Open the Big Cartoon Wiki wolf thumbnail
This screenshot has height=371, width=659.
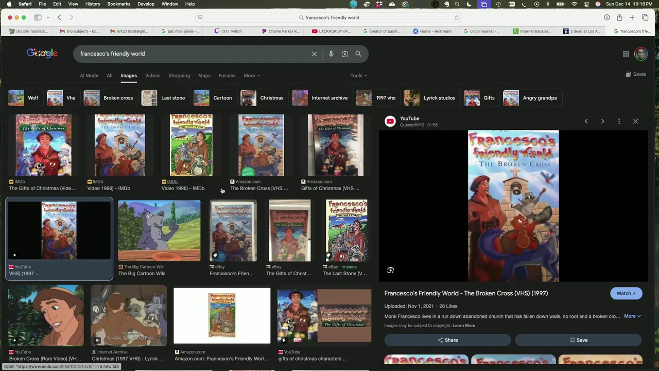159,230
